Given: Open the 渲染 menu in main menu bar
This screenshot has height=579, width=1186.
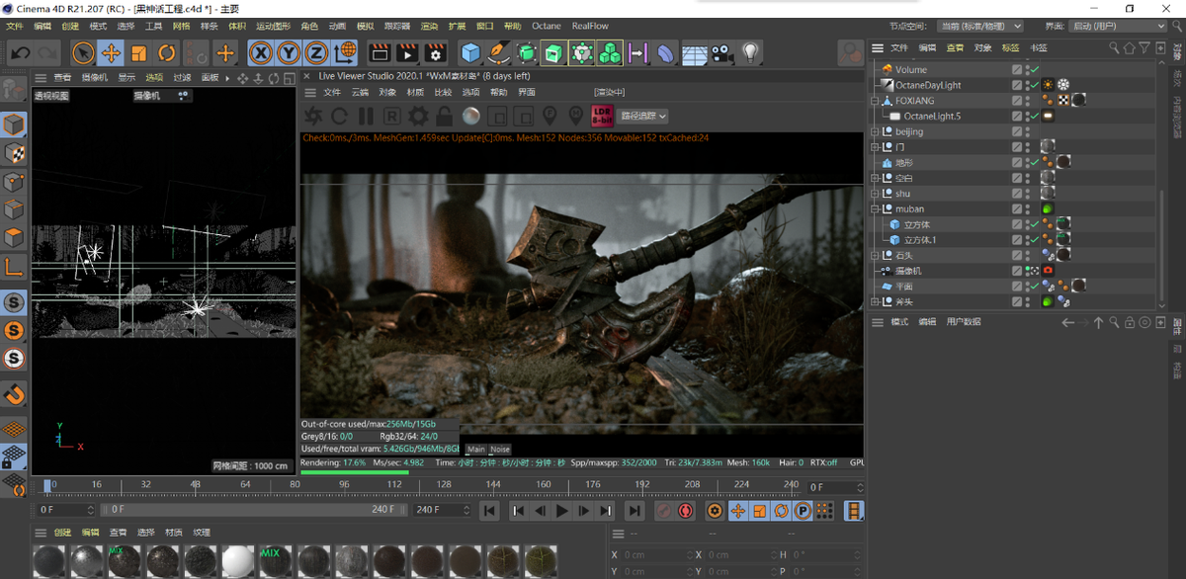Looking at the screenshot, I should [429, 26].
